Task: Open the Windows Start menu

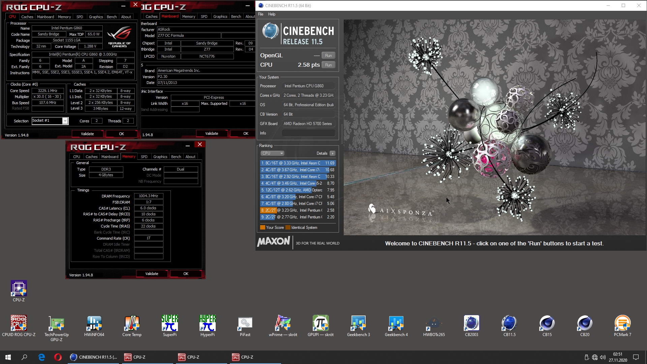Action: [8, 357]
